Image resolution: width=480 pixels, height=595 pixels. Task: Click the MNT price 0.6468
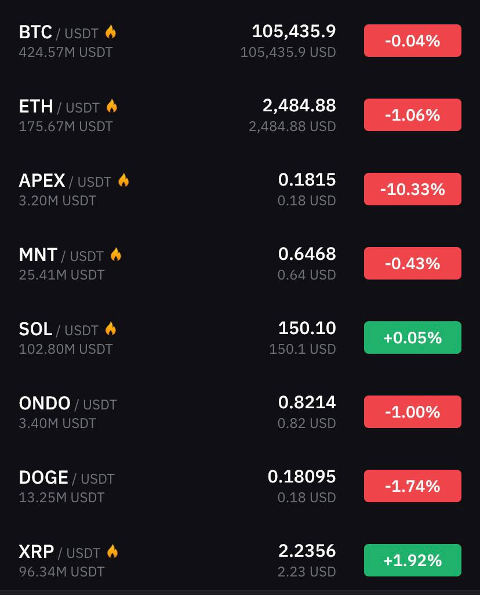click(x=307, y=254)
